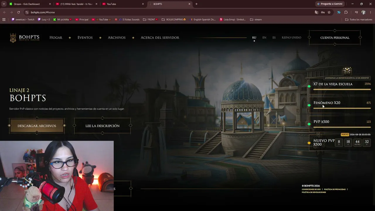Open the Política de devoluciones link
This screenshot has width=375, height=211.
pyautogui.click(x=314, y=192)
